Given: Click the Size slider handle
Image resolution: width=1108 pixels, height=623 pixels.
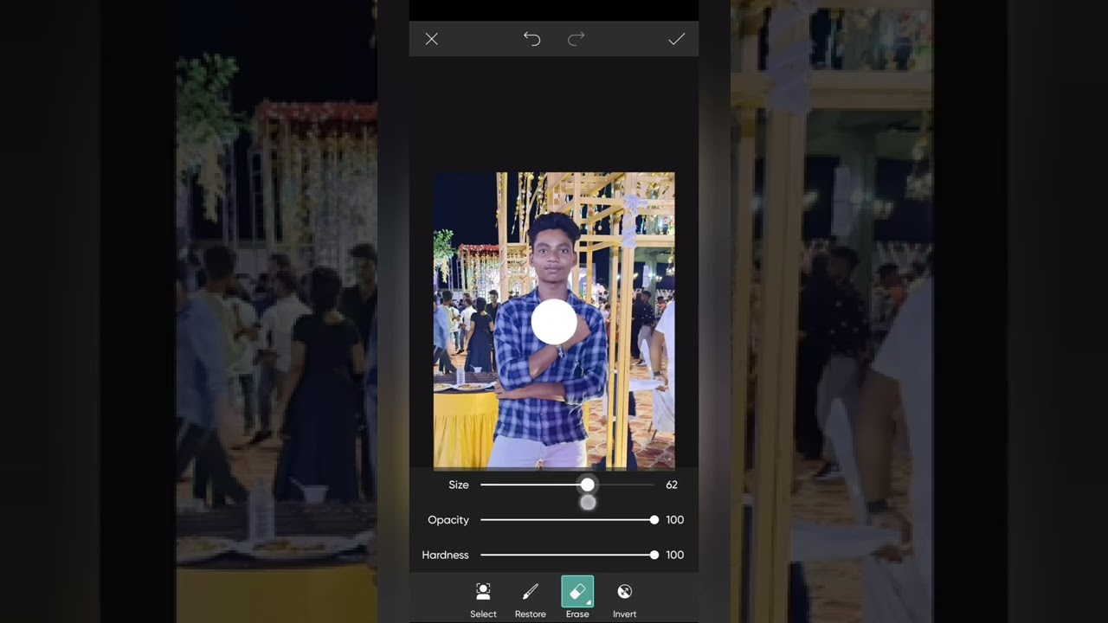Looking at the screenshot, I should (588, 485).
